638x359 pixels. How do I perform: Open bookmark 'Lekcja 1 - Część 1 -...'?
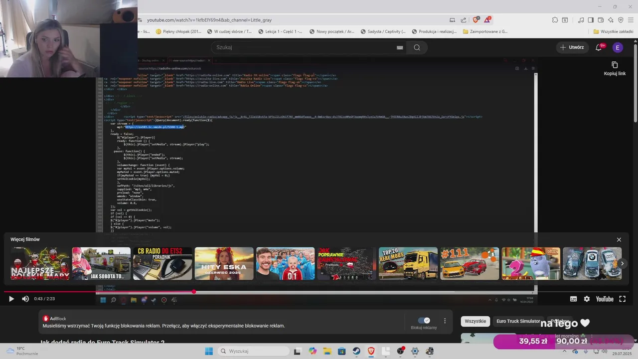point(280,31)
